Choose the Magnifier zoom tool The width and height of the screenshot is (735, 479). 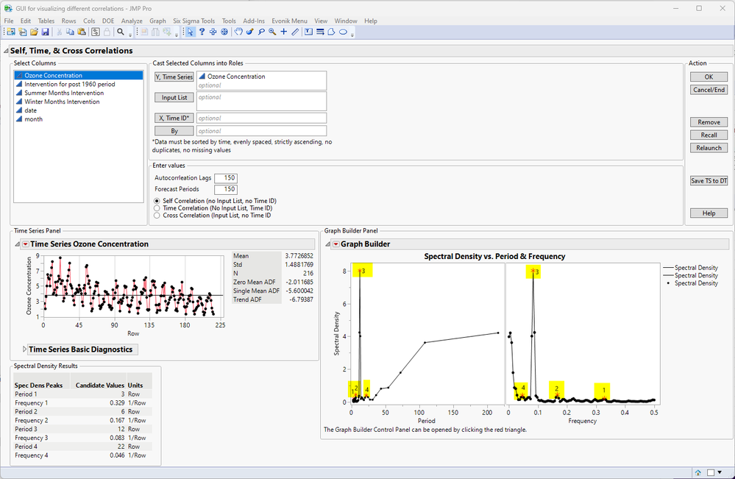pos(272,32)
